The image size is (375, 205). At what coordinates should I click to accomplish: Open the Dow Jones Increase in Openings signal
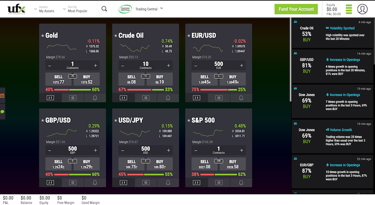(332, 101)
